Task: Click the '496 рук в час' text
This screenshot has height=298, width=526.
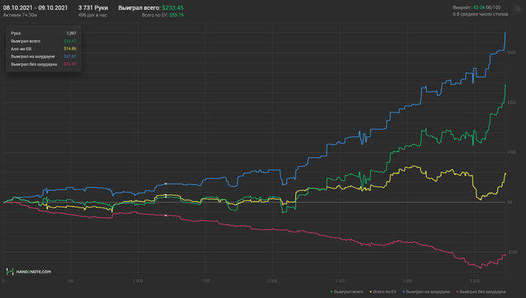Action: click(x=92, y=15)
